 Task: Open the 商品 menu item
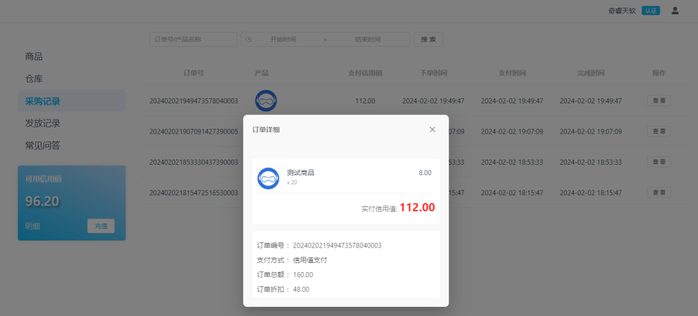[34, 57]
